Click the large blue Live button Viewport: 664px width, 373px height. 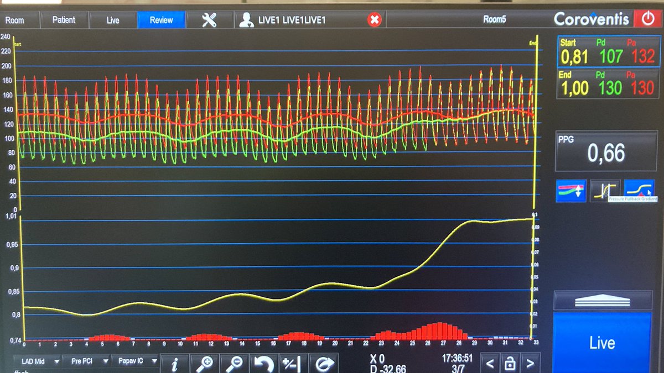click(603, 342)
